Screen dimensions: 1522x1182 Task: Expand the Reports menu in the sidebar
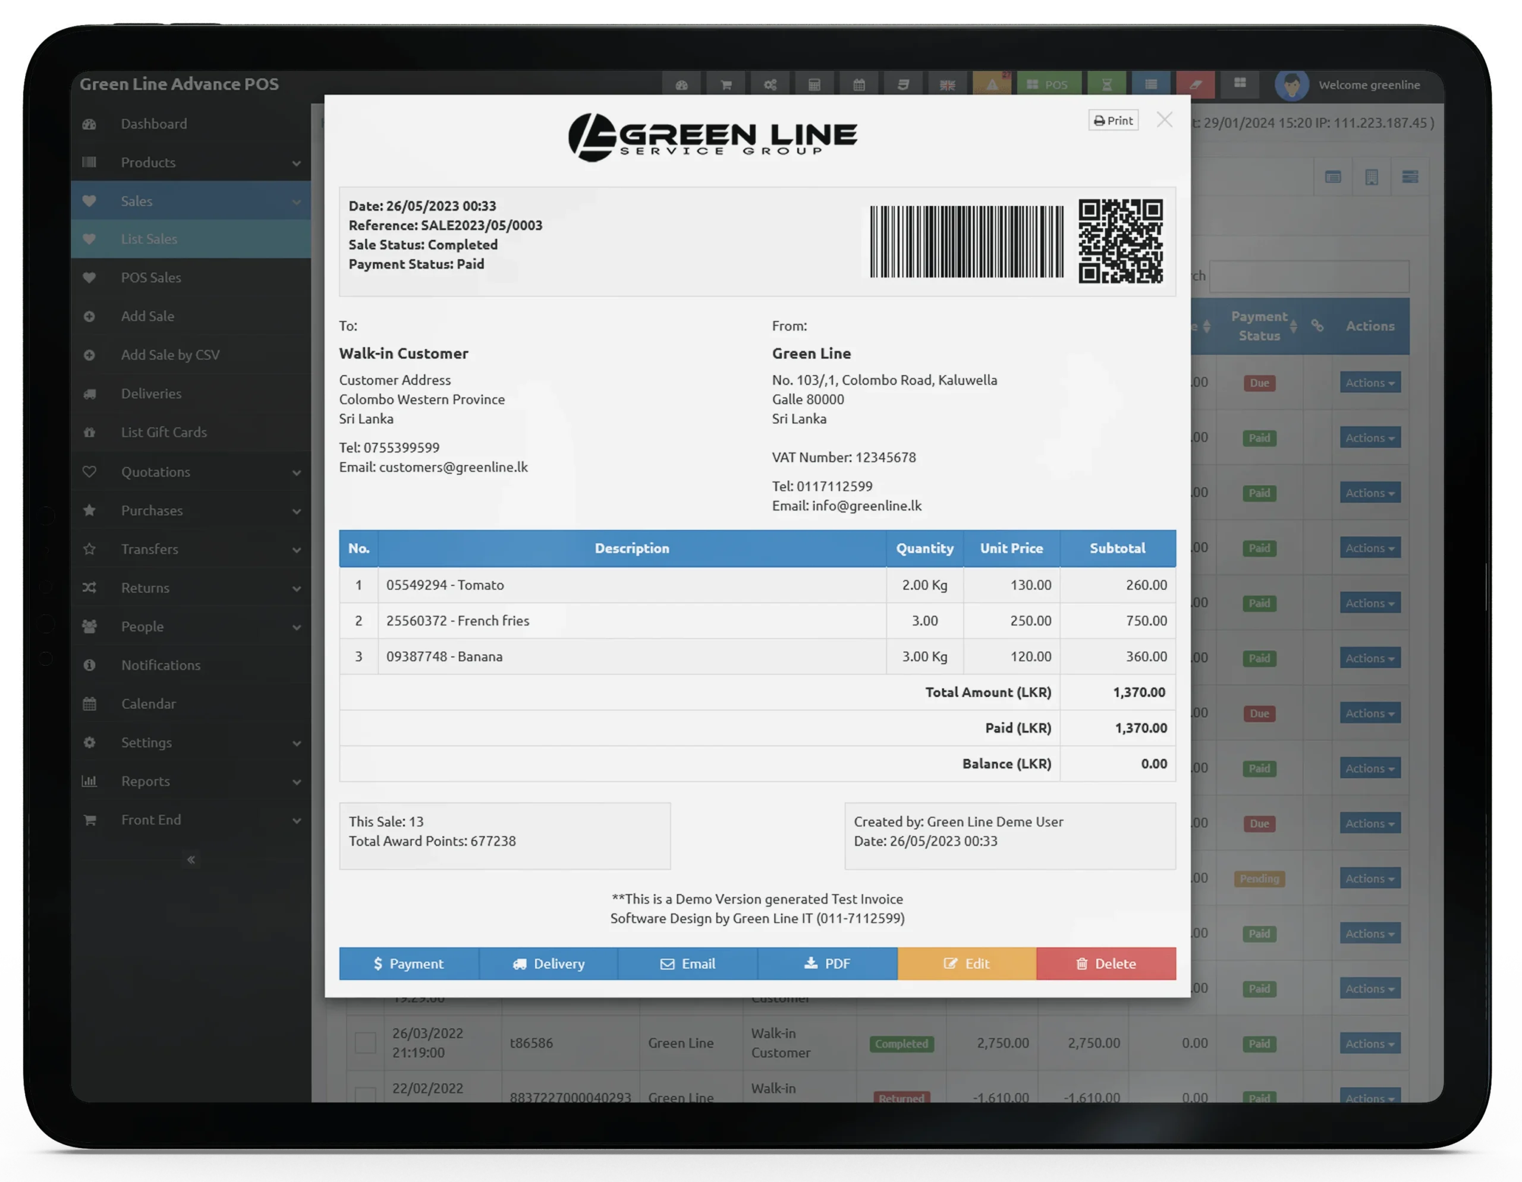190,781
